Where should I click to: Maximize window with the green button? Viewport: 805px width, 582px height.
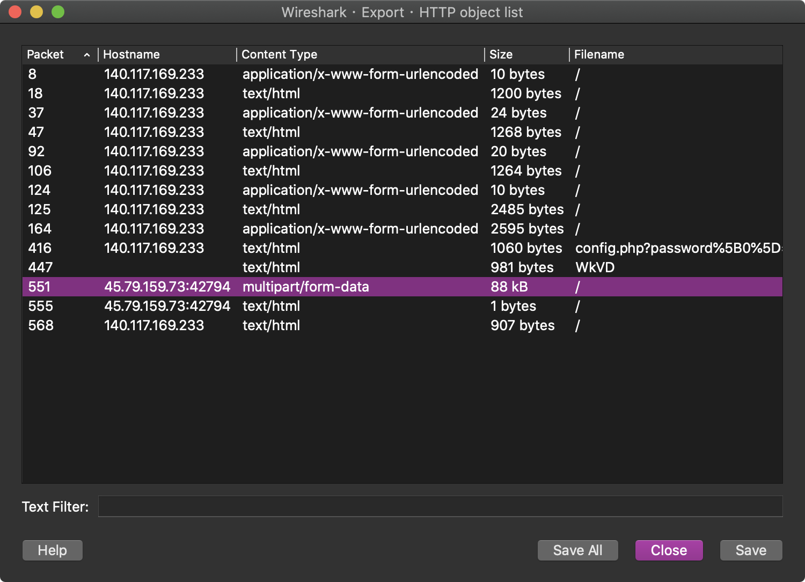coord(58,12)
